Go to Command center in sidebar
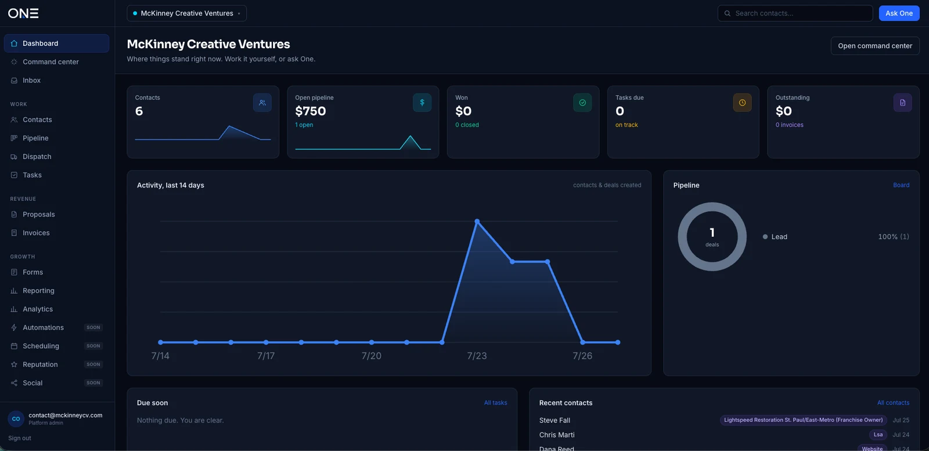 56,62
